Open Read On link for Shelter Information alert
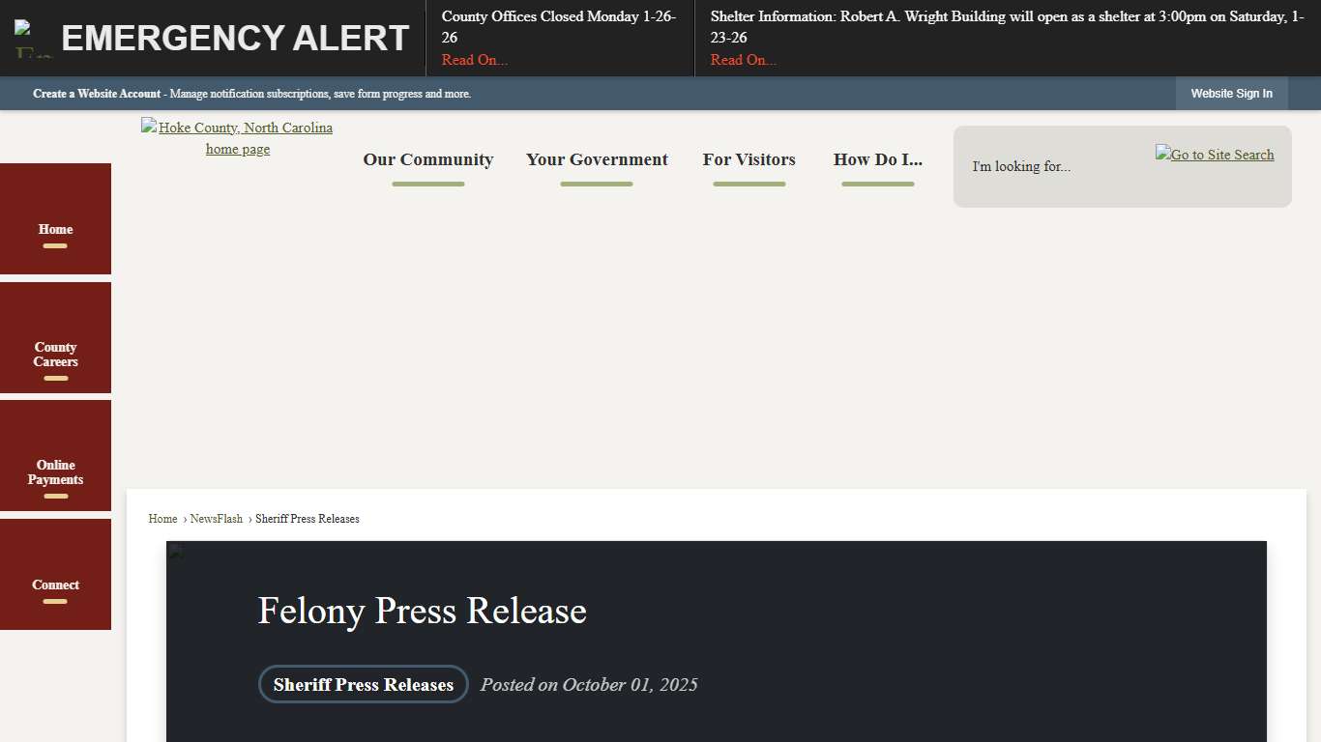This screenshot has height=742, width=1321. (743, 59)
